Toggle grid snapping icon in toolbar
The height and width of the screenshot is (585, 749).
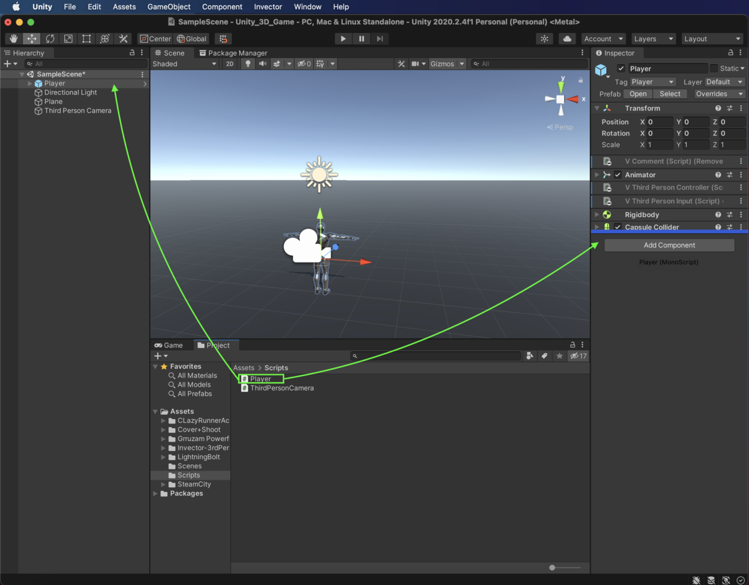tap(223, 39)
